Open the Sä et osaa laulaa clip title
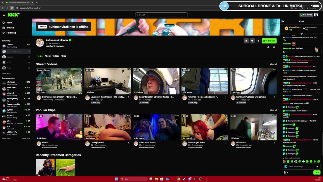Viewport: 323px width, 182px height. pyautogui.click(x=147, y=143)
